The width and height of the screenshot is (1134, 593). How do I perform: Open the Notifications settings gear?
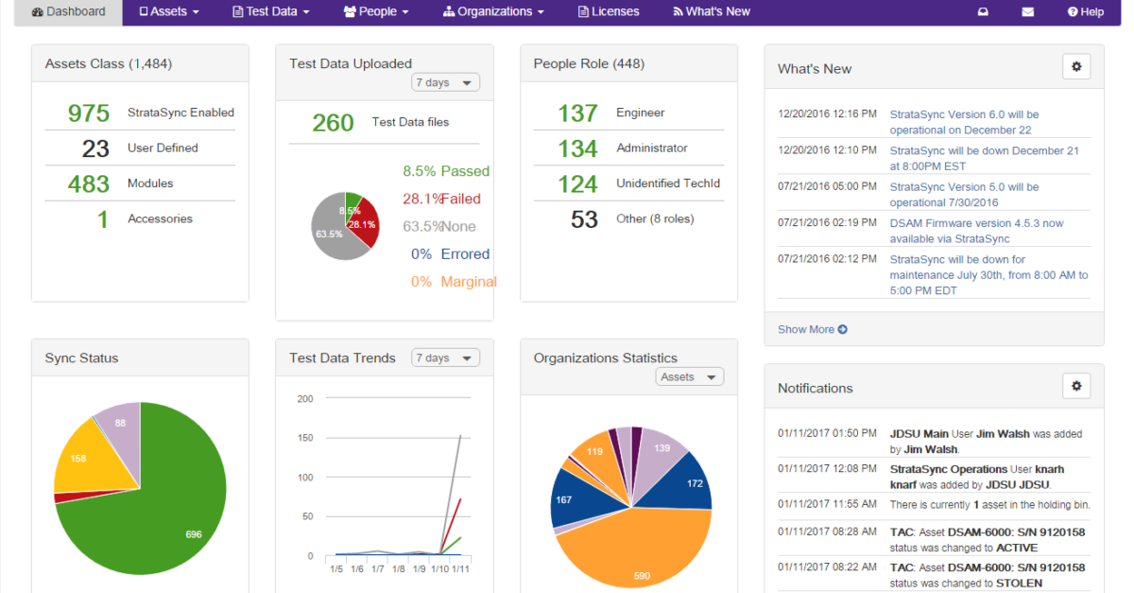[1076, 386]
